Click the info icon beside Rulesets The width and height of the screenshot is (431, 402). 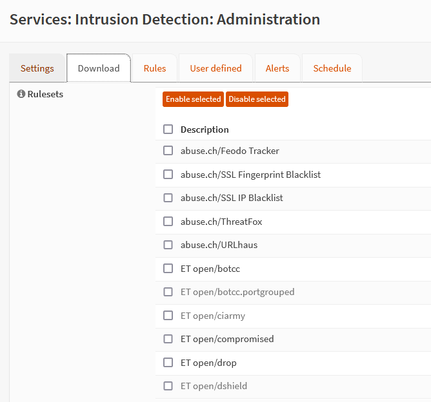tap(21, 95)
